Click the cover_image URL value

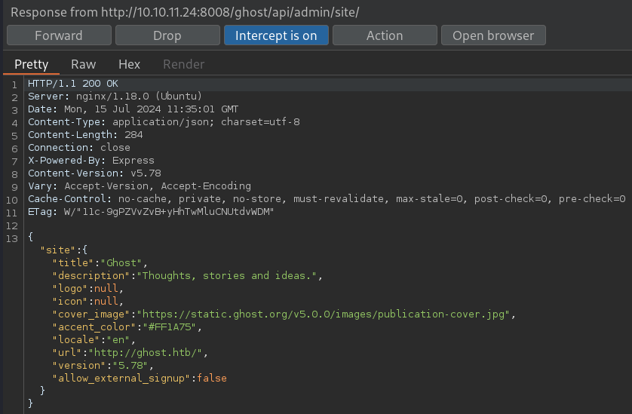pos(324,314)
